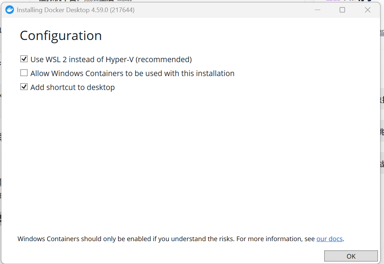Maximize the Docker installer window
The width and height of the screenshot is (384, 264).
[x=342, y=10]
